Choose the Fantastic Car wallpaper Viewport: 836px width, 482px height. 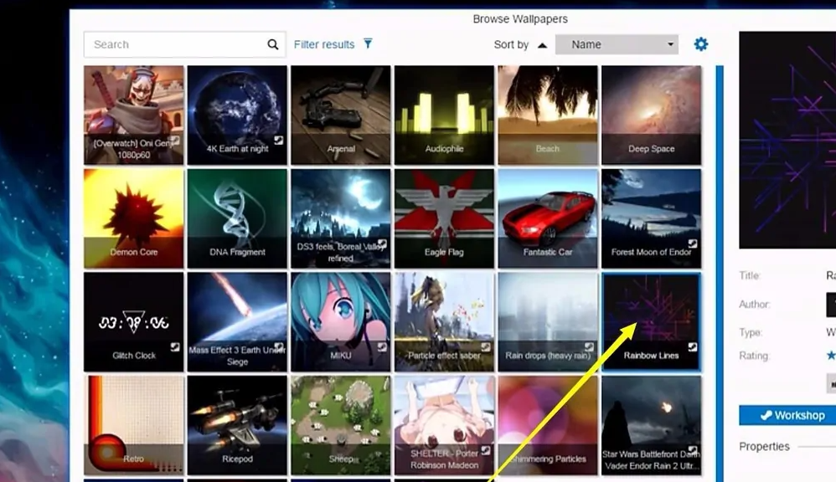[x=548, y=218]
